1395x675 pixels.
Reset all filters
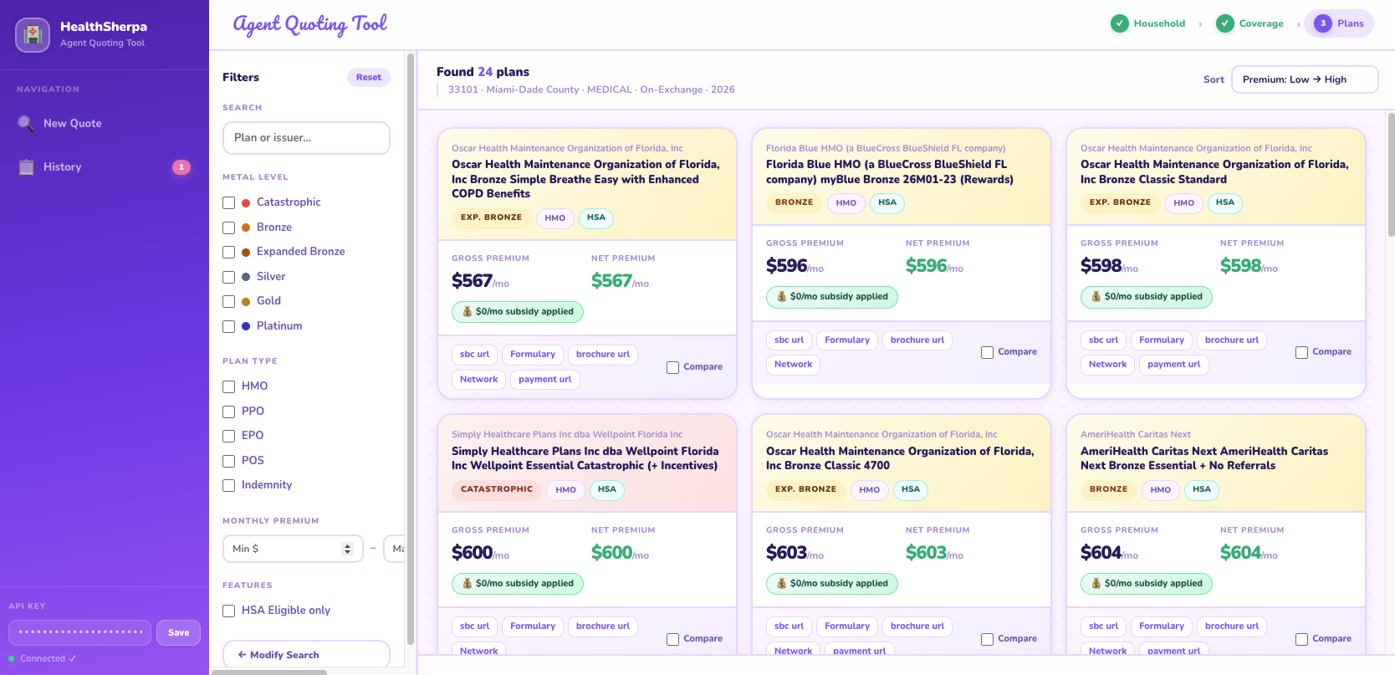pyautogui.click(x=369, y=78)
